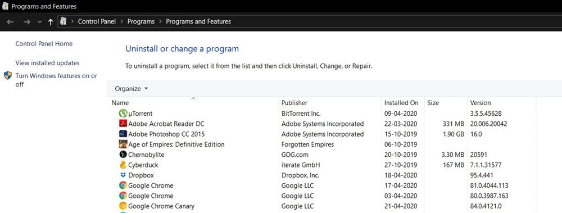Click install date 22-03-2020
562x213 pixels.
pyautogui.click(x=401, y=124)
